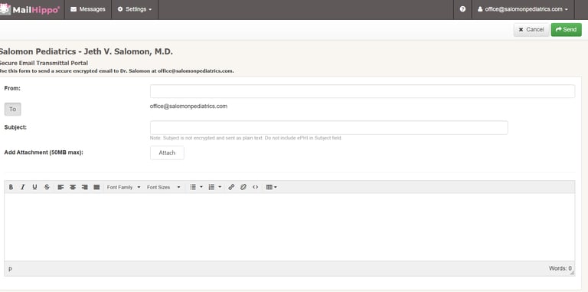Click the 'p' element path indicator
Screen dimensions: 588x292
coord(10,269)
